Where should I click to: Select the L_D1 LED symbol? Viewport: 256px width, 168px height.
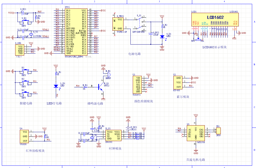tap(56, 86)
